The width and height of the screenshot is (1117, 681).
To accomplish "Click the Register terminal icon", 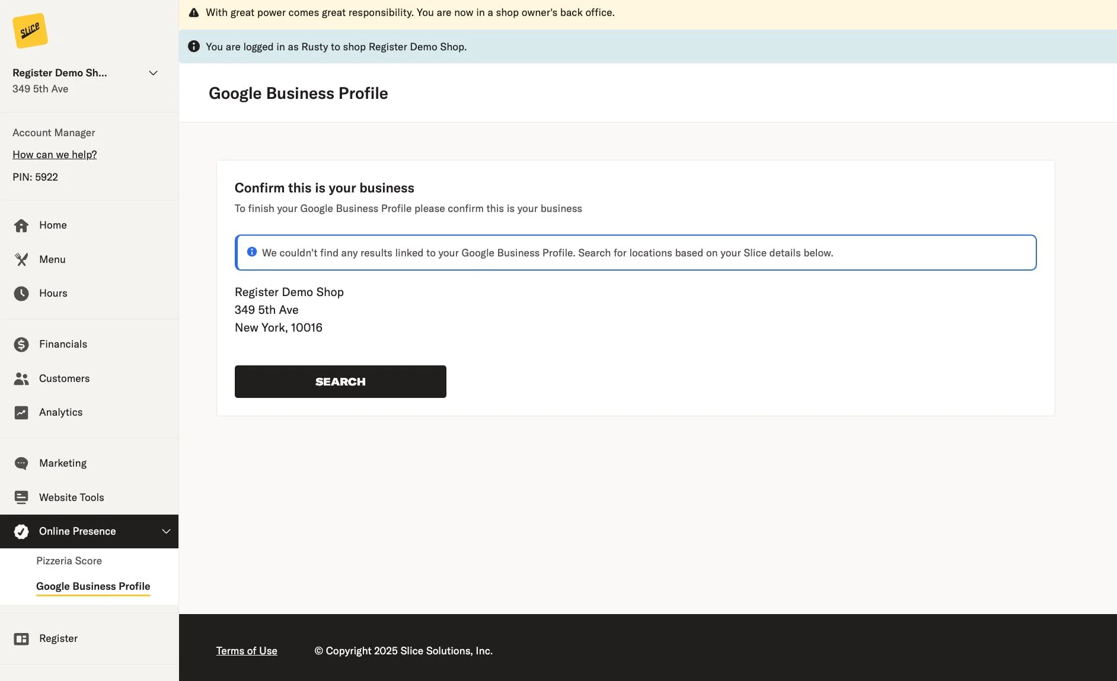I will pyautogui.click(x=21, y=639).
